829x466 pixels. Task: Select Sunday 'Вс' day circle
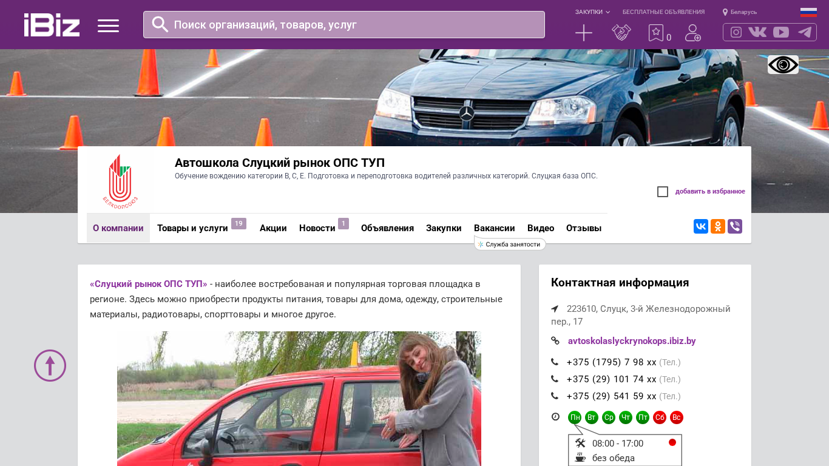coord(677,417)
